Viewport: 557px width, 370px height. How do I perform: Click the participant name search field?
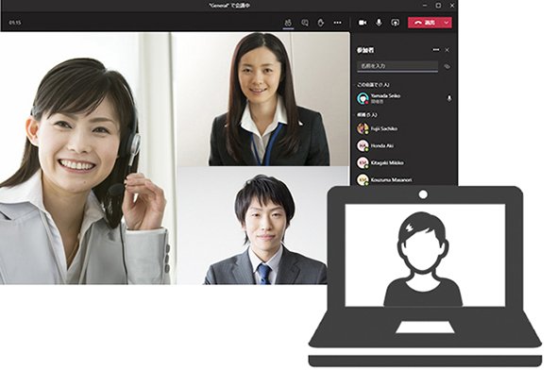pos(397,66)
